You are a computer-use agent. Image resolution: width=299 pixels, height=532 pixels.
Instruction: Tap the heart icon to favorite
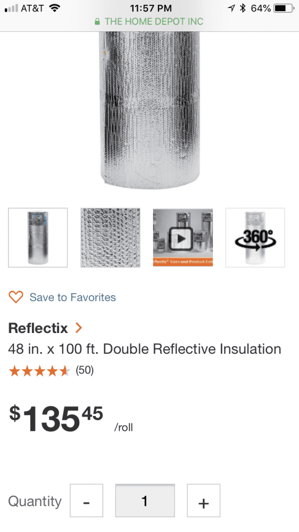pyautogui.click(x=15, y=297)
